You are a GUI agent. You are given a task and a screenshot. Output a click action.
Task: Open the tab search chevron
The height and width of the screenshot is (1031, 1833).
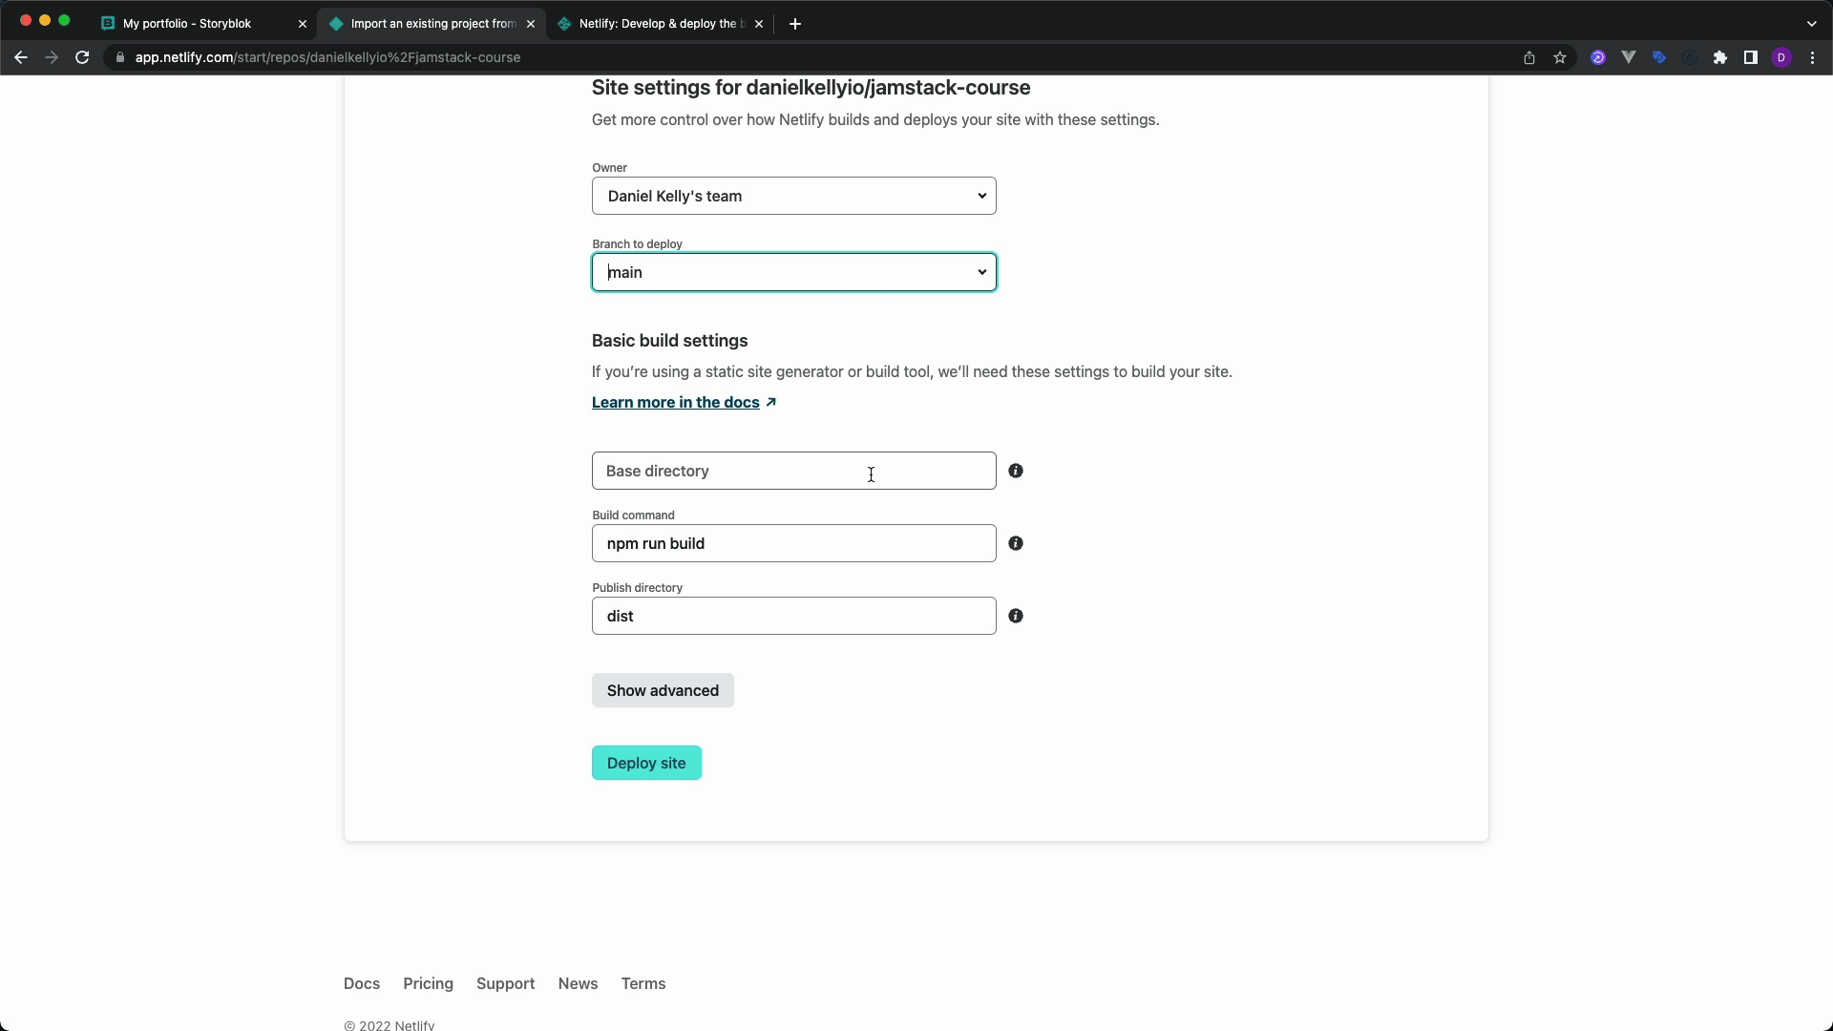pos(1812,24)
